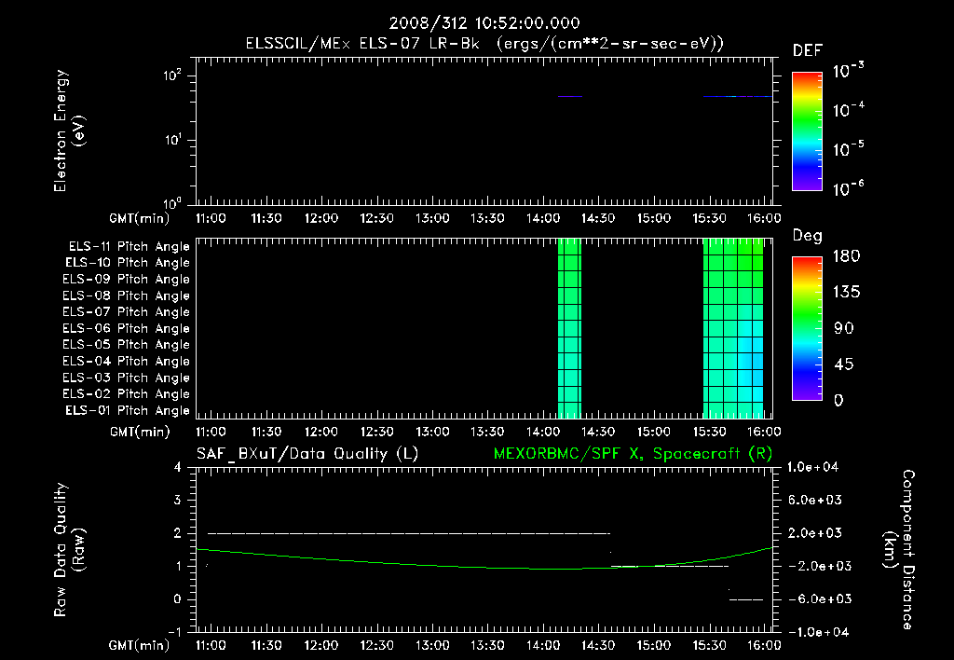
Task: Click the ELSSCIL/MEx ELS-07 LR-Bk plot title
Action: pos(484,44)
